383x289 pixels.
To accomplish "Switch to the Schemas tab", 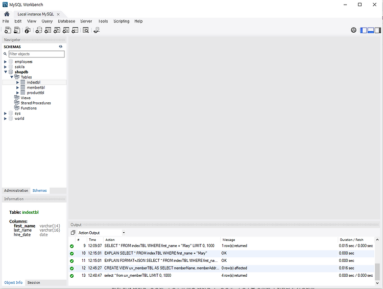I will pyautogui.click(x=39, y=190).
